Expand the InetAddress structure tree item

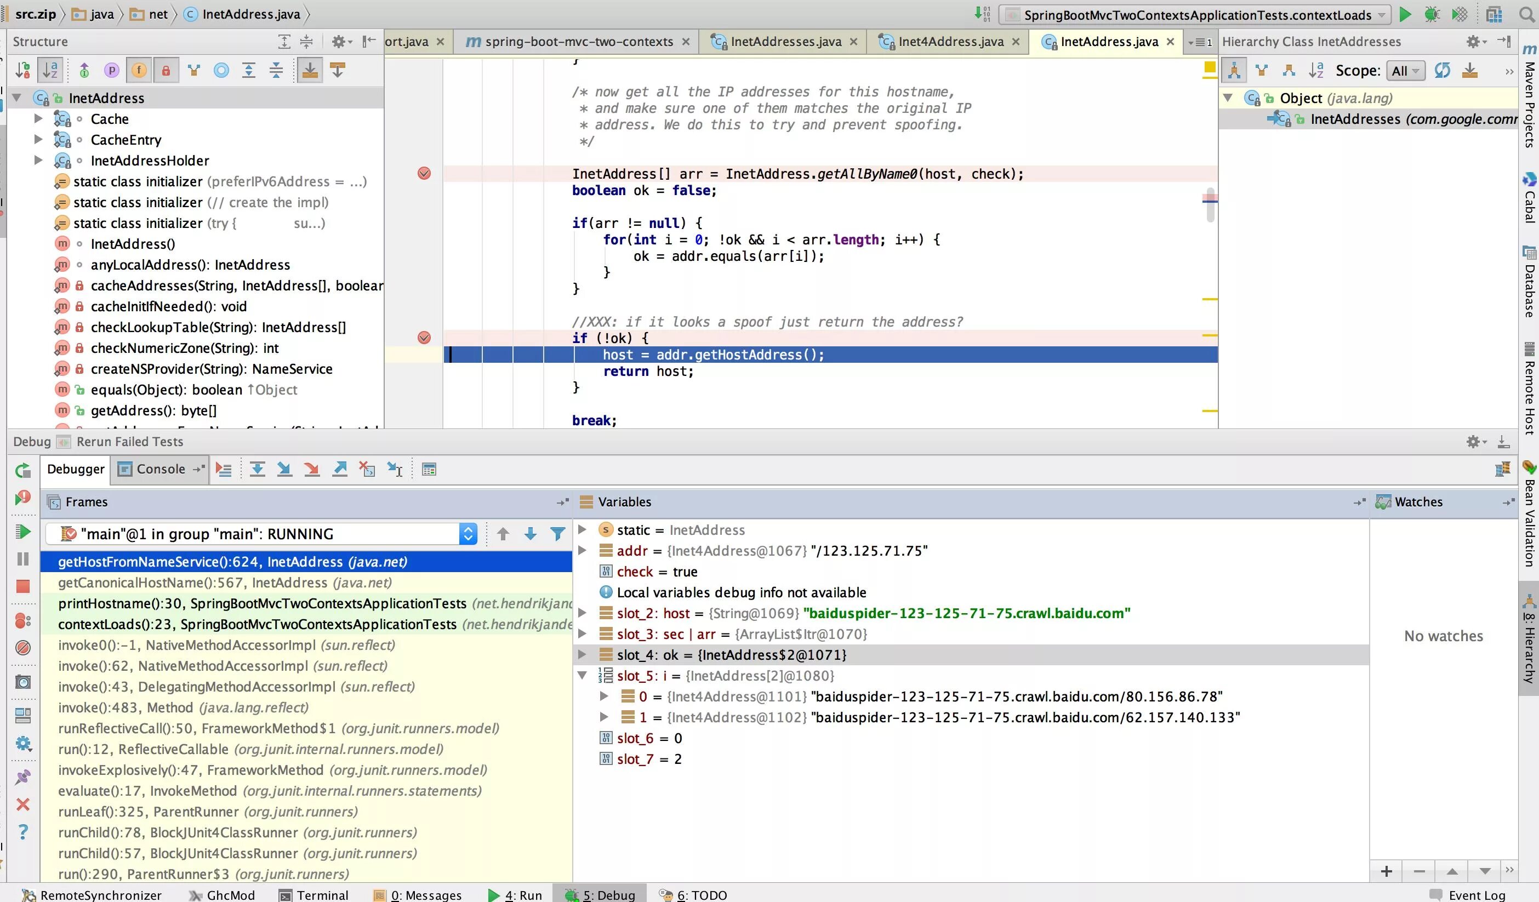[x=17, y=98]
